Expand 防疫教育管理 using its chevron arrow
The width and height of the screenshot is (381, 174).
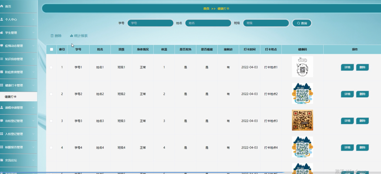(x=34, y=72)
